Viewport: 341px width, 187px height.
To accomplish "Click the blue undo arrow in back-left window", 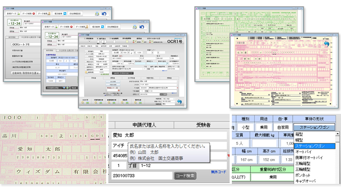I will coord(104,14).
